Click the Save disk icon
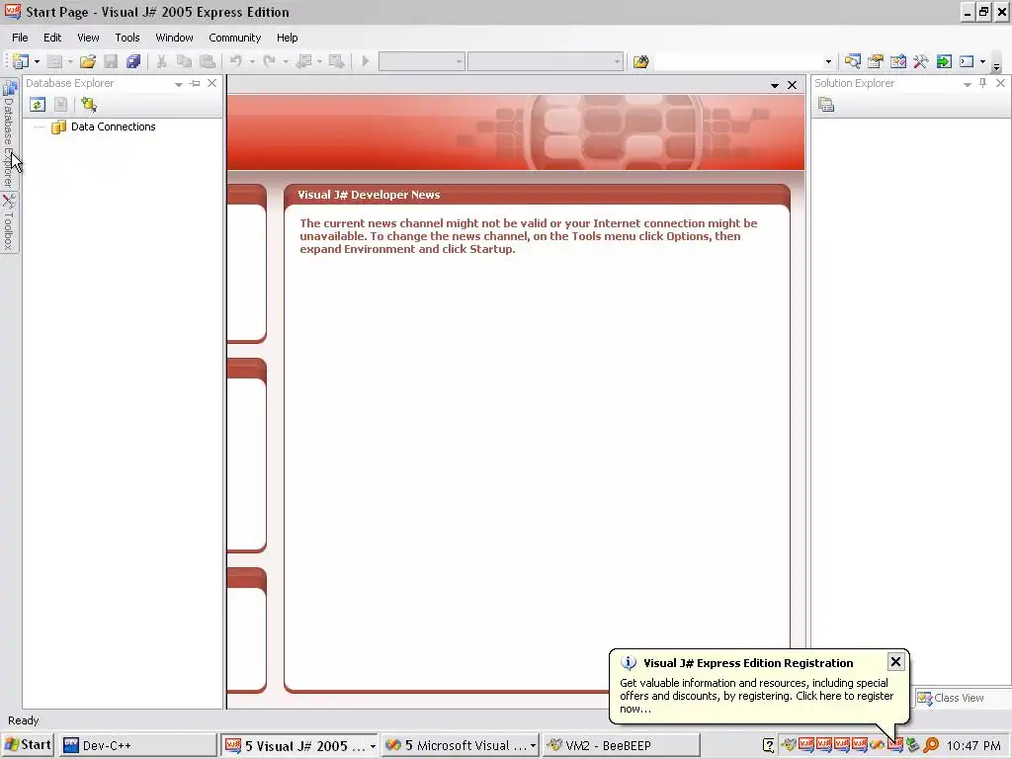The width and height of the screenshot is (1012, 759). (x=111, y=61)
